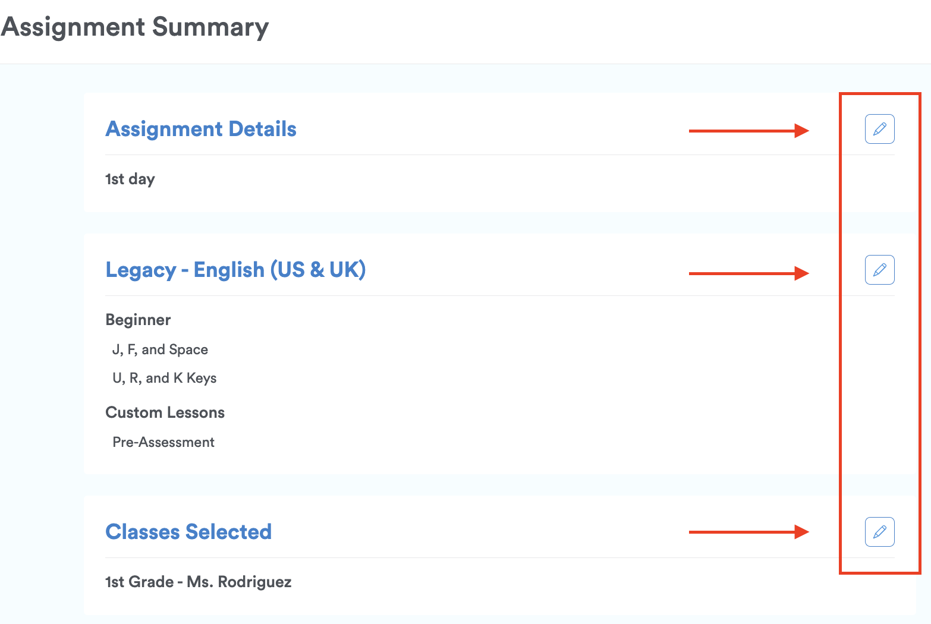The height and width of the screenshot is (624, 931).
Task: Select the Custom Lessons label
Action: (165, 412)
